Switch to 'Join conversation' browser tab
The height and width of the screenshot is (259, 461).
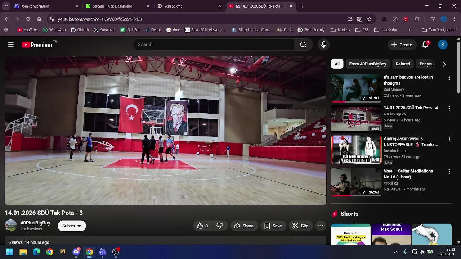(45, 6)
